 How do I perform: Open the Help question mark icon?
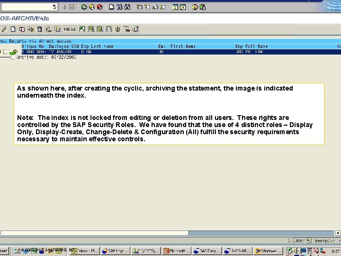(x=195, y=7)
